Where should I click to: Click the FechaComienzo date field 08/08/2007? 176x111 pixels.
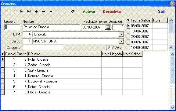94,27
